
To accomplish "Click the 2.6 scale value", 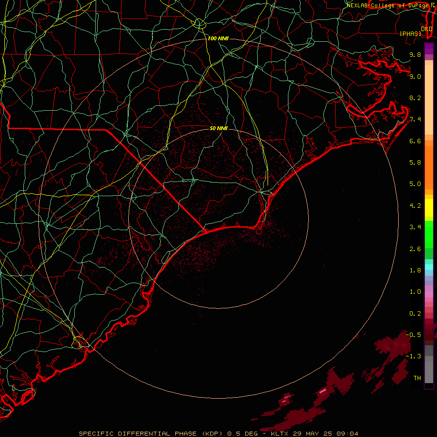I will 415,249.
